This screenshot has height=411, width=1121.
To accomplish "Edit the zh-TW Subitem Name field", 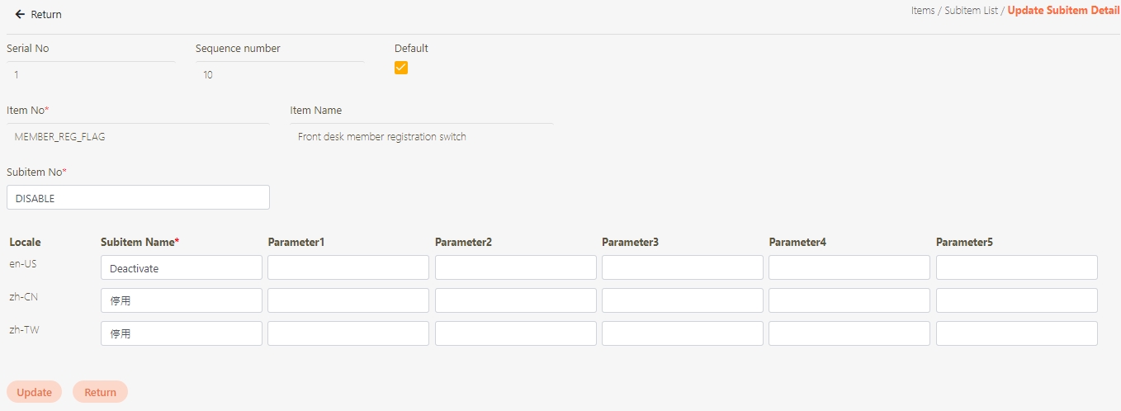I will [x=181, y=333].
